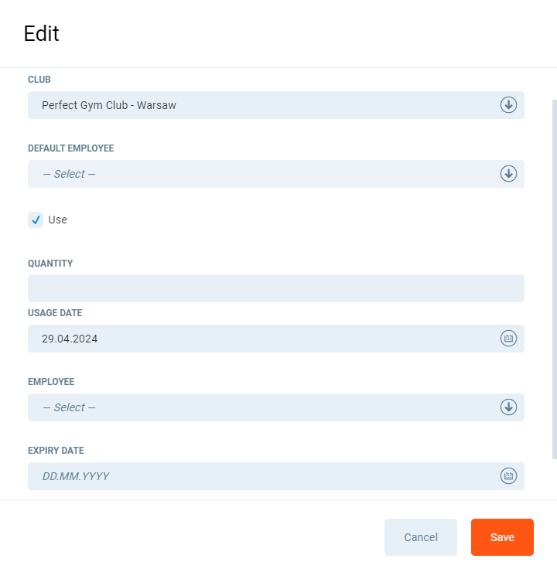
Task: Open the Usage Date calendar icon
Action: 508,339
